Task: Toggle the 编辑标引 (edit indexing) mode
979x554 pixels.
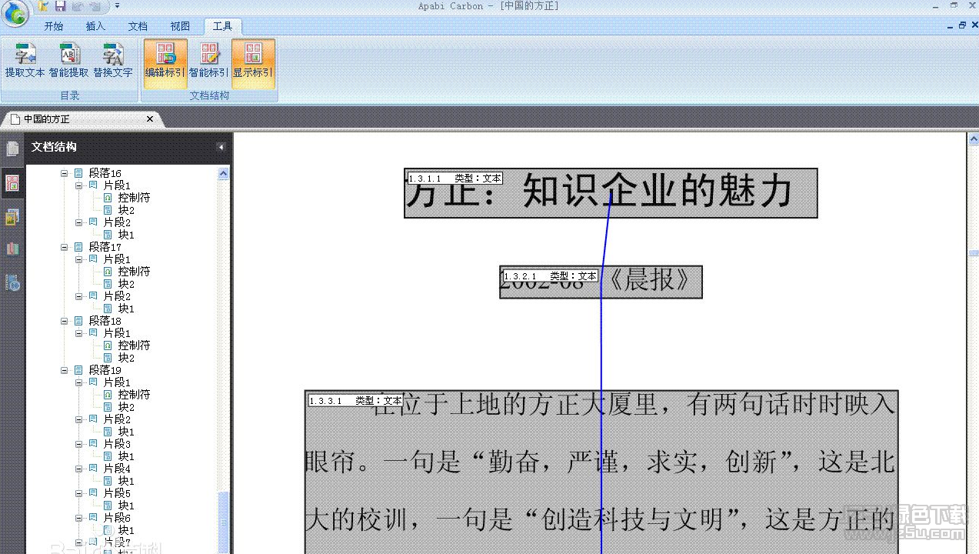Action: [x=165, y=63]
